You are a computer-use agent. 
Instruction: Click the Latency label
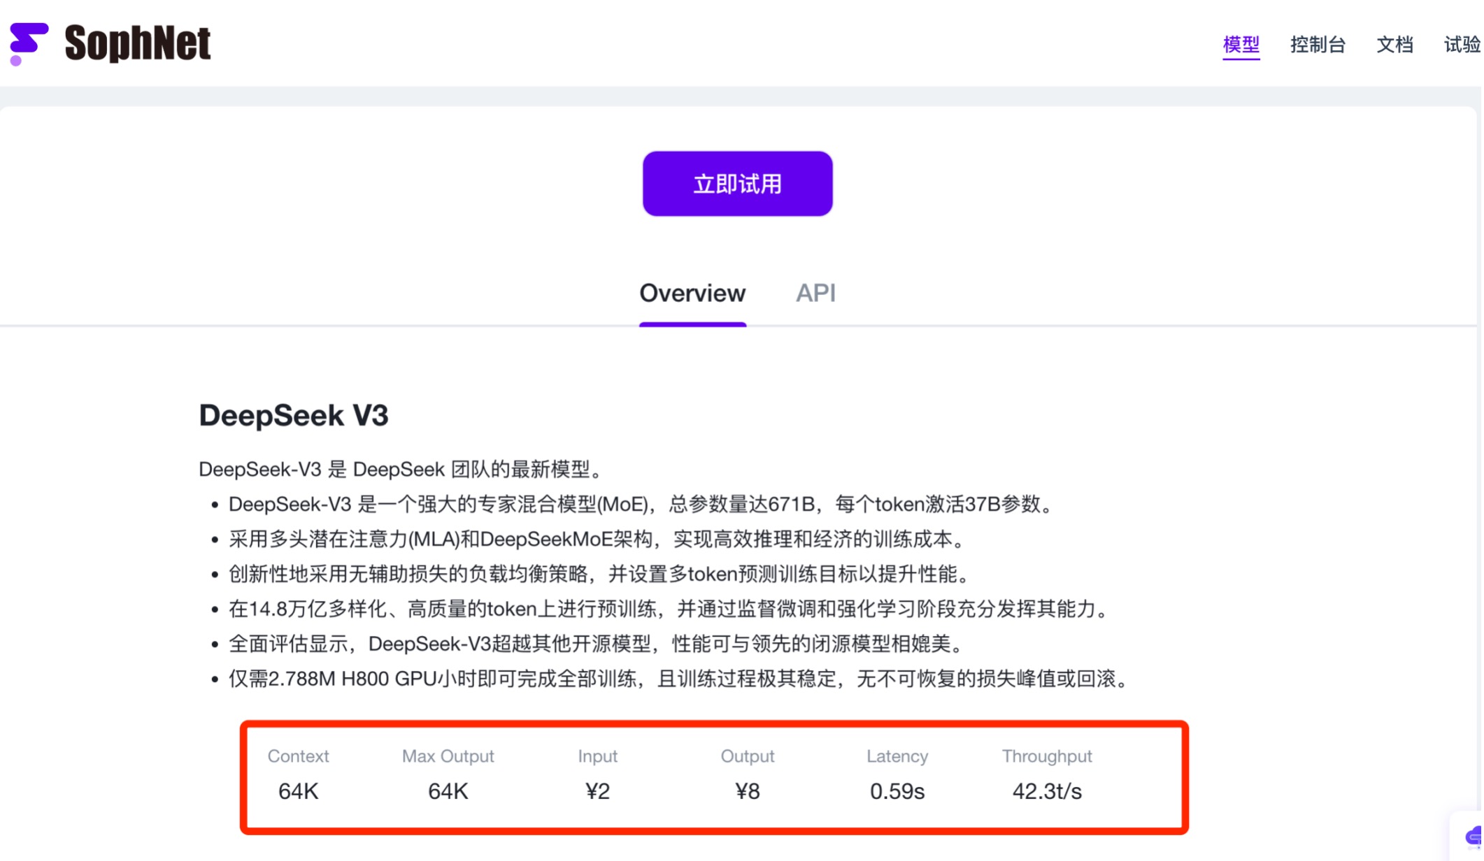click(x=897, y=756)
